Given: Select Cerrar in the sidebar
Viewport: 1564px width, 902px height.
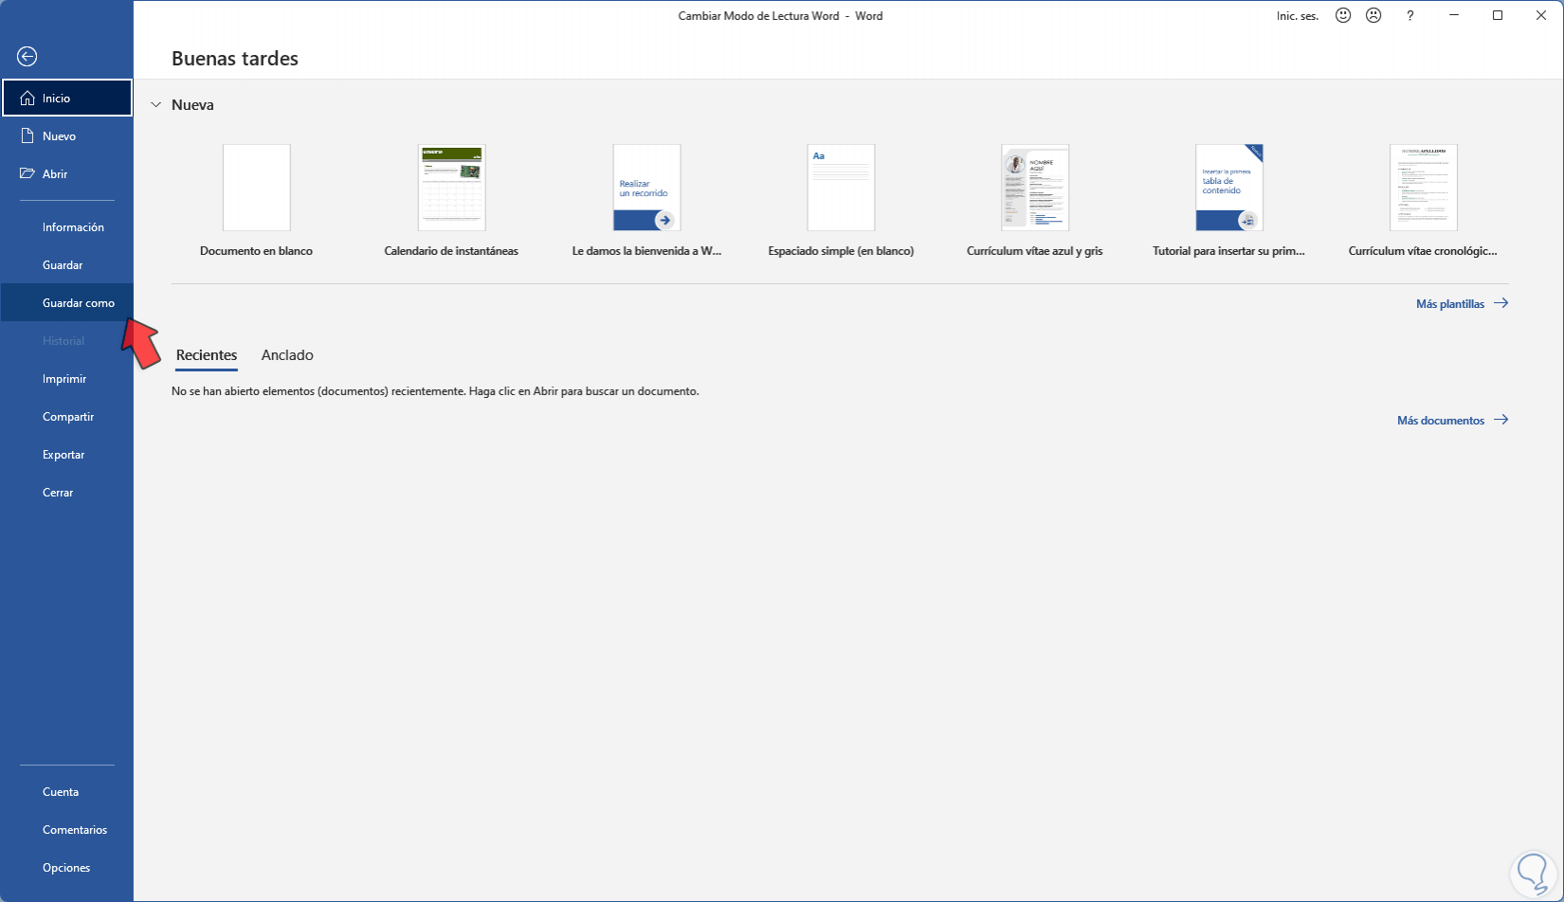Looking at the screenshot, I should point(66,493).
